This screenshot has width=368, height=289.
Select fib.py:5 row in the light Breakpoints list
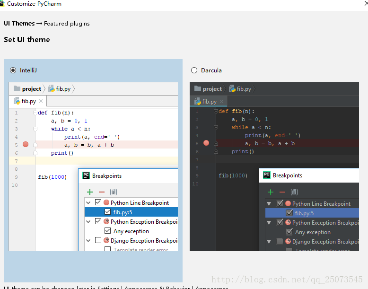[x=131, y=212]
